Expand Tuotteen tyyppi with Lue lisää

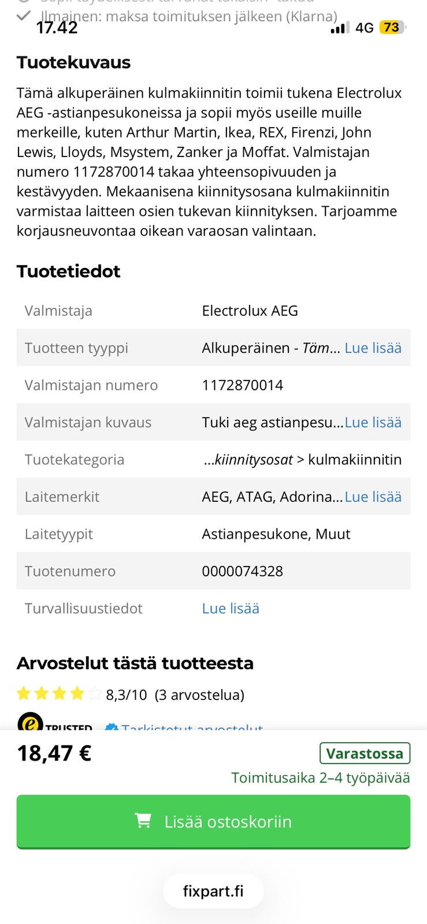click(x=373, y=348)
